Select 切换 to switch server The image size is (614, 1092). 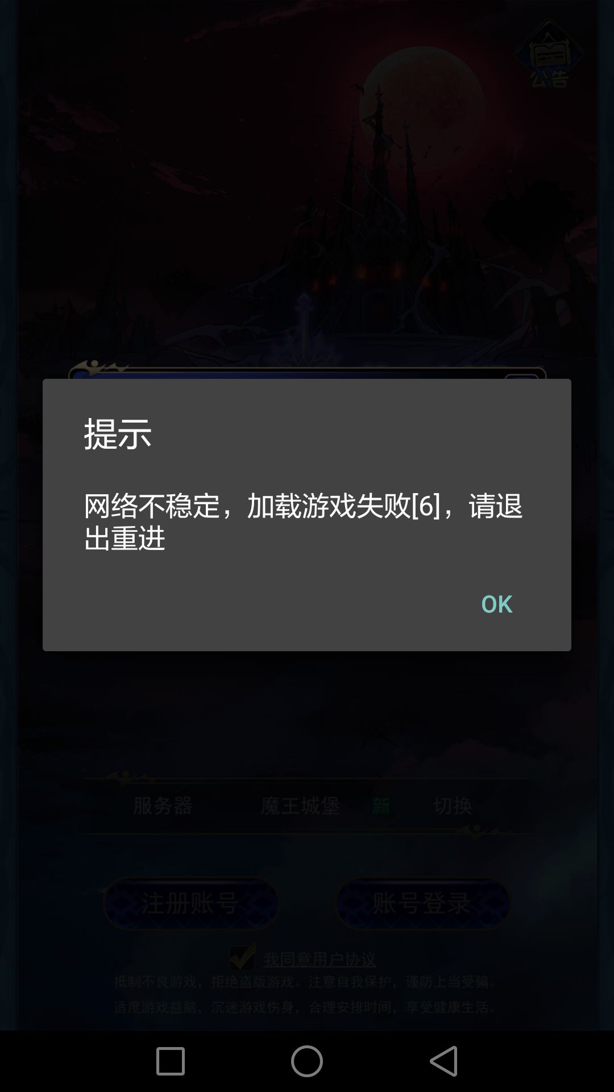tap(453, 805)
